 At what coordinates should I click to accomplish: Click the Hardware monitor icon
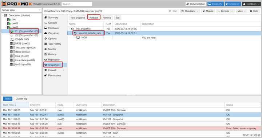click(45, 28)
